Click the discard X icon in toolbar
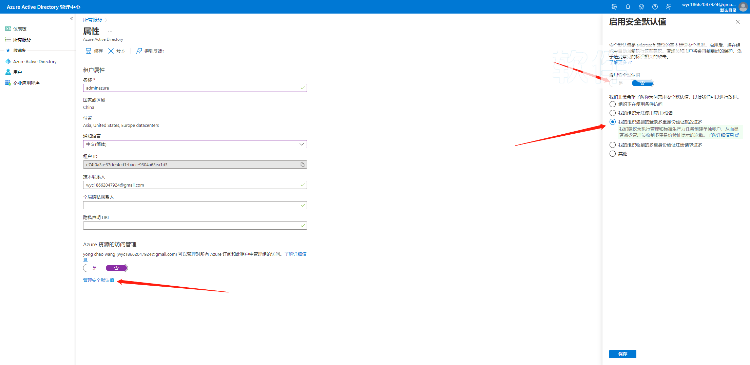Viewport: 750px width, 365px height. click(x=111, y=51)
